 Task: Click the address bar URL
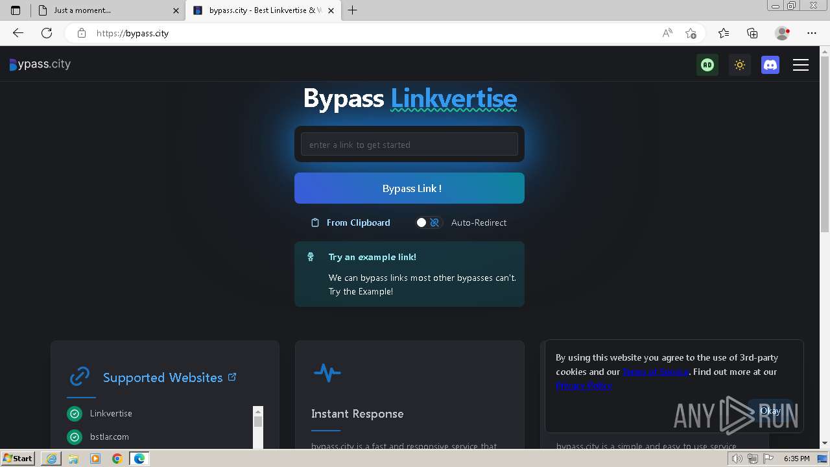click(x=132, y=33)
